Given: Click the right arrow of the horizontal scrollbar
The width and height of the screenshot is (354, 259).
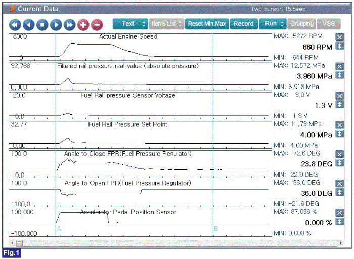Looking at the screenshot, I should tap(342, 243).
